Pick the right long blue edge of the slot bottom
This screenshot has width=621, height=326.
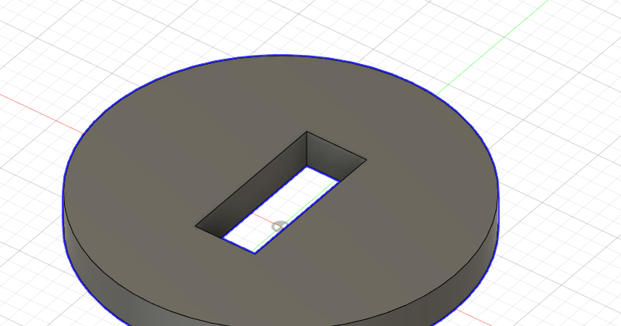[x=297, y=217]
